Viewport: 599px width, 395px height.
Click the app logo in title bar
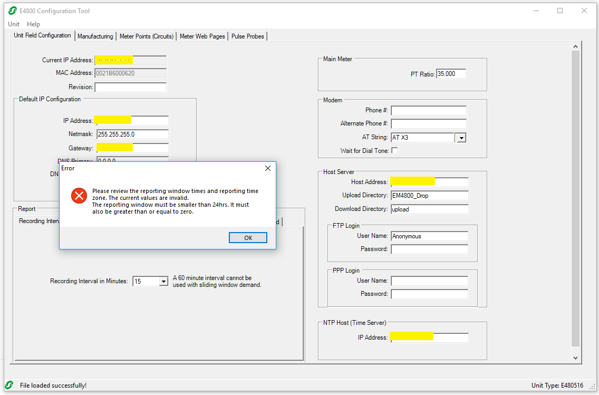coord(13,11)
